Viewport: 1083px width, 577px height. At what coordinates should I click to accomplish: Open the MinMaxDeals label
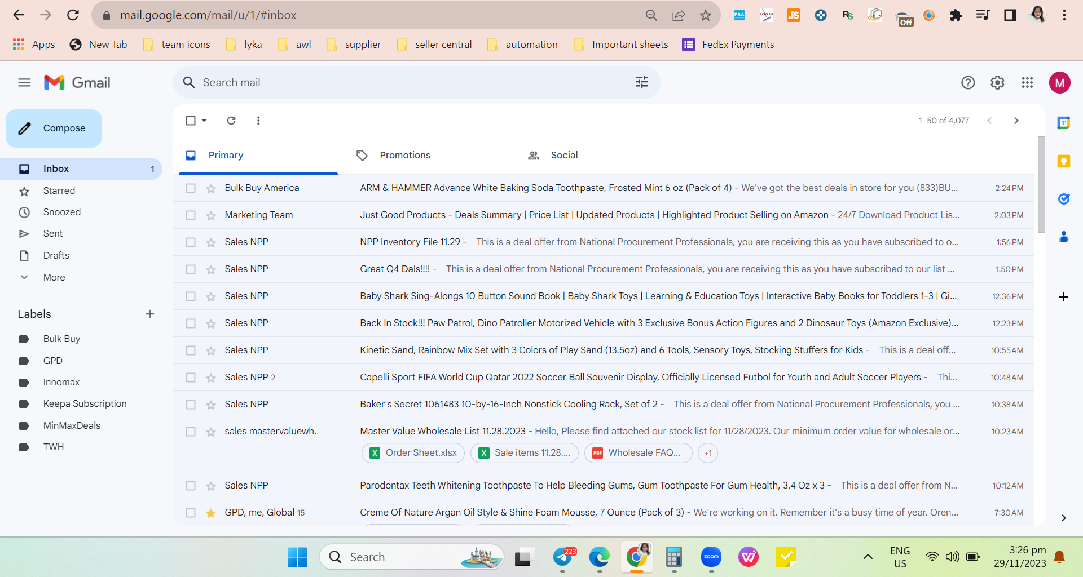(x=72, y=426)
